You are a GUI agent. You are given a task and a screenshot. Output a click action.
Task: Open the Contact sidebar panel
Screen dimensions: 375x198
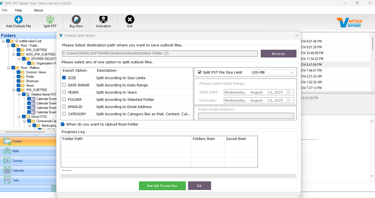tap(17, 161)
